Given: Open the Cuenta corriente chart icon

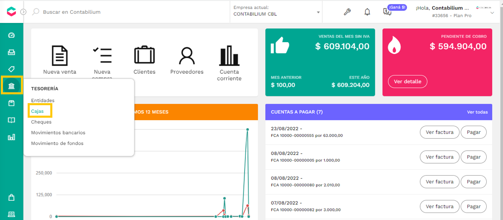Looking at the screenshot, I should coord(229,56).
